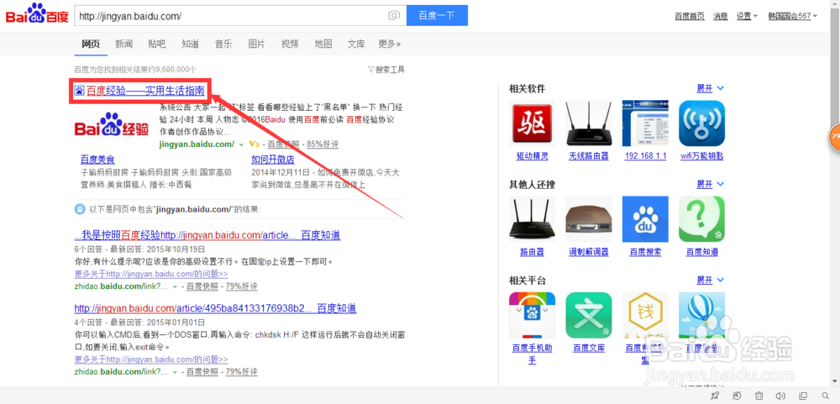Screen dimensions: 840x404
Task: Switch to the 贴吧 tab
Action: point(157,44)
